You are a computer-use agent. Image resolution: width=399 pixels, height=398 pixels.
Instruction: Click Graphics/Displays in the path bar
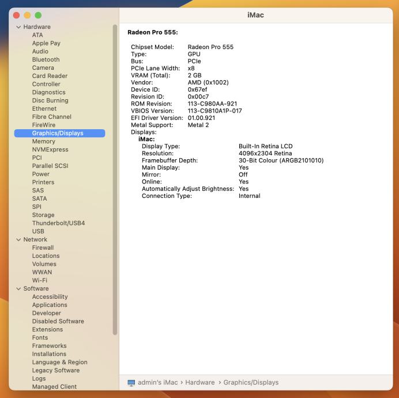[x=251, y=382]
